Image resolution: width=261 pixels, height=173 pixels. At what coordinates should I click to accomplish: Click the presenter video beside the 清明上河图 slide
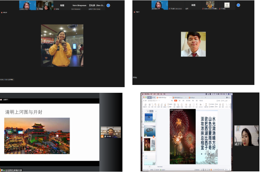click(x=111, y=132)
